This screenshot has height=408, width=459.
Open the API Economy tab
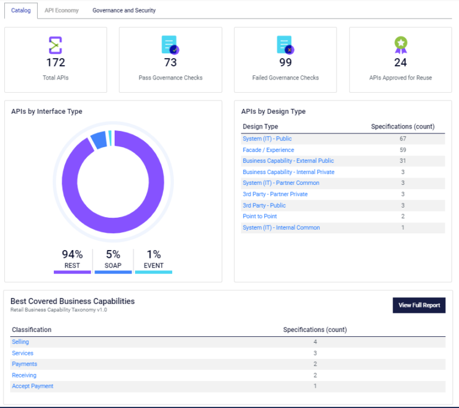[62, 11]
